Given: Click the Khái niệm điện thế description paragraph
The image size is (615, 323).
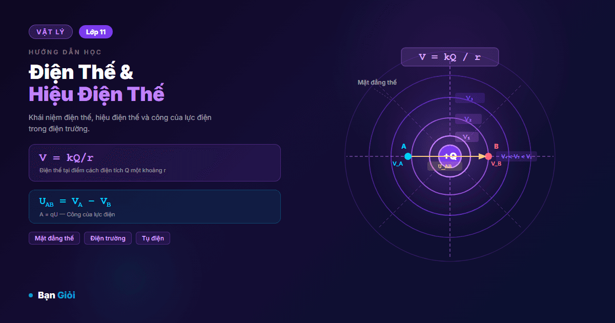Looking at the screenshot, I should tap(120, 123).
